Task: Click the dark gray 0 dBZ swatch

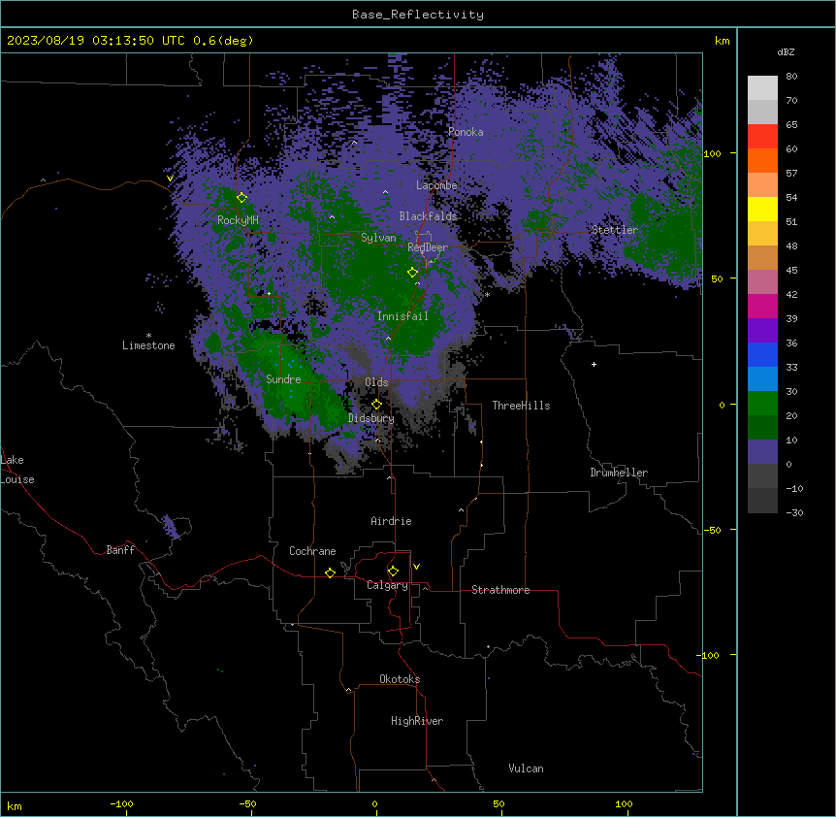Action: point(762,476)
